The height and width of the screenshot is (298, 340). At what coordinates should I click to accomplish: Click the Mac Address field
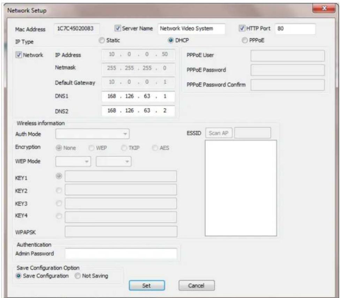click(76, 29)
